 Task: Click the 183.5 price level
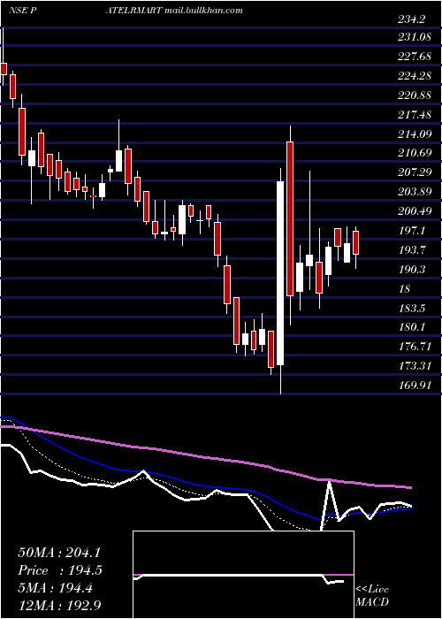tap(411, 308)
